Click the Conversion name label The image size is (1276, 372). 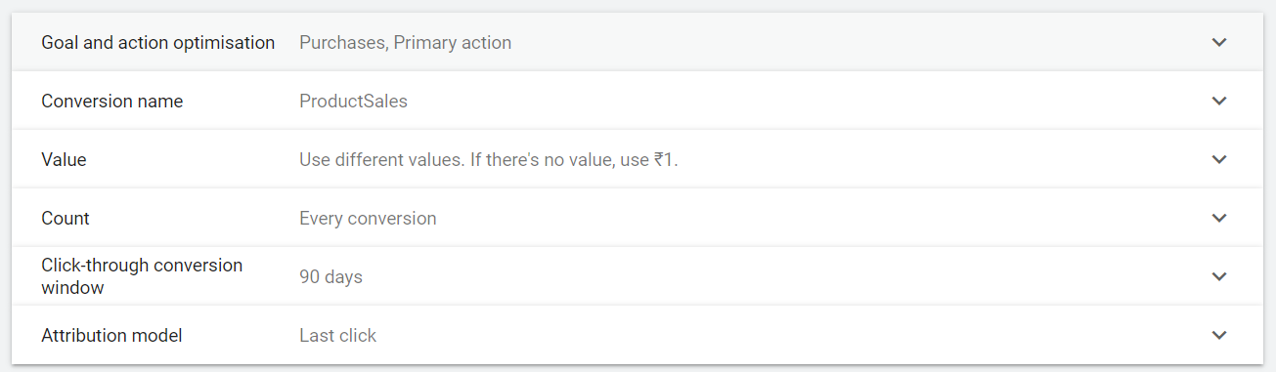tap(111, 102)
